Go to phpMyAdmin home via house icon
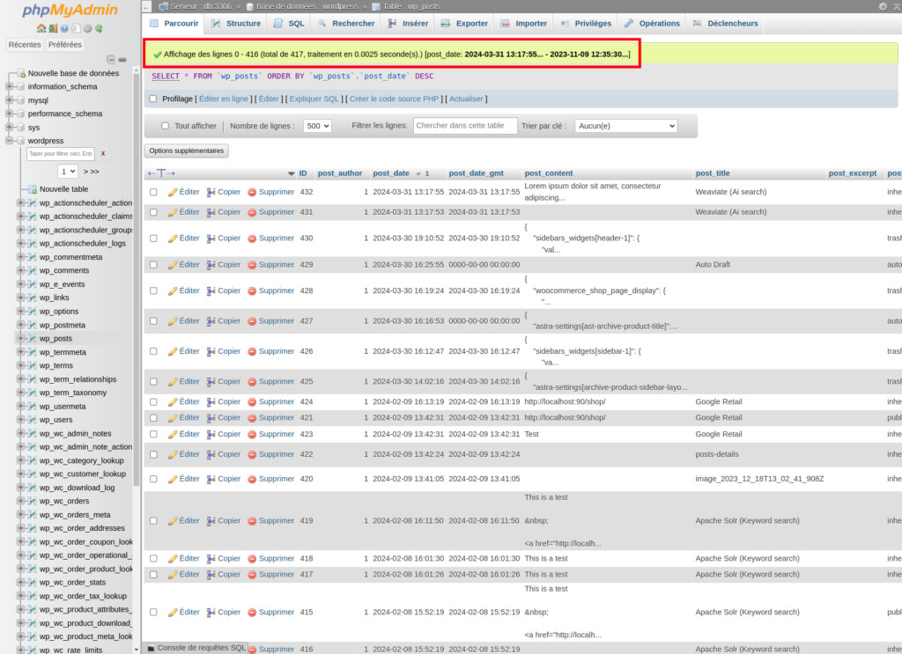This screenshot has height=654, width=902. click(41, 28)
